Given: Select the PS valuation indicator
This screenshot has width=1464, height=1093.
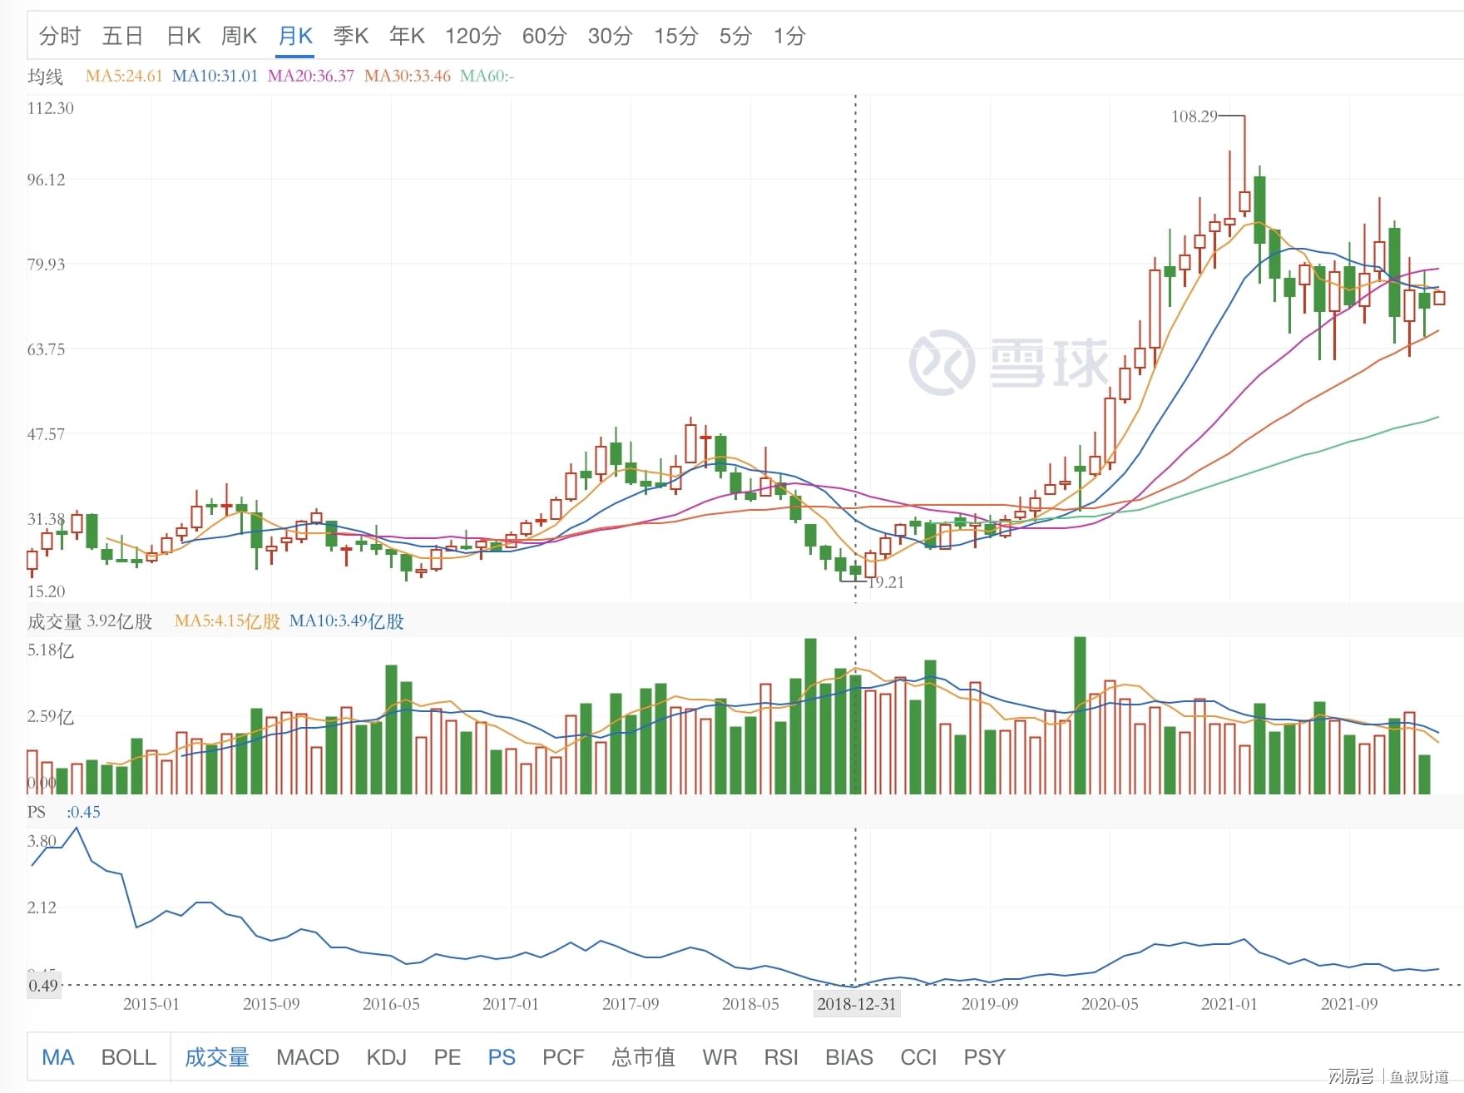Looking at the screenshot, I should coord(502,1057).
